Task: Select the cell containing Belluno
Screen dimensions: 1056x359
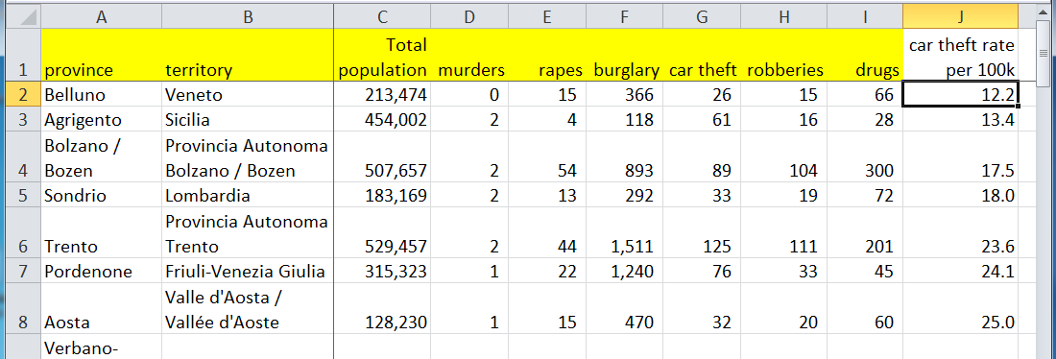Action: click(101, 95)
